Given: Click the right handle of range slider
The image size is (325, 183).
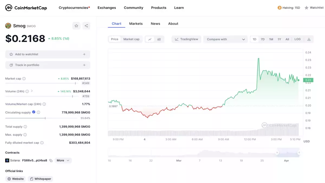Looking at the screenshot, I should pyautogui.click(x=299, y=153).
